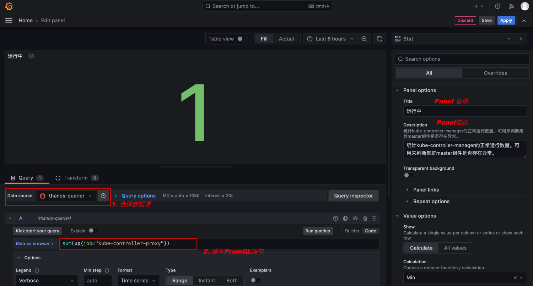Select the All options tab
533x286 pixels.
point(429,73)
